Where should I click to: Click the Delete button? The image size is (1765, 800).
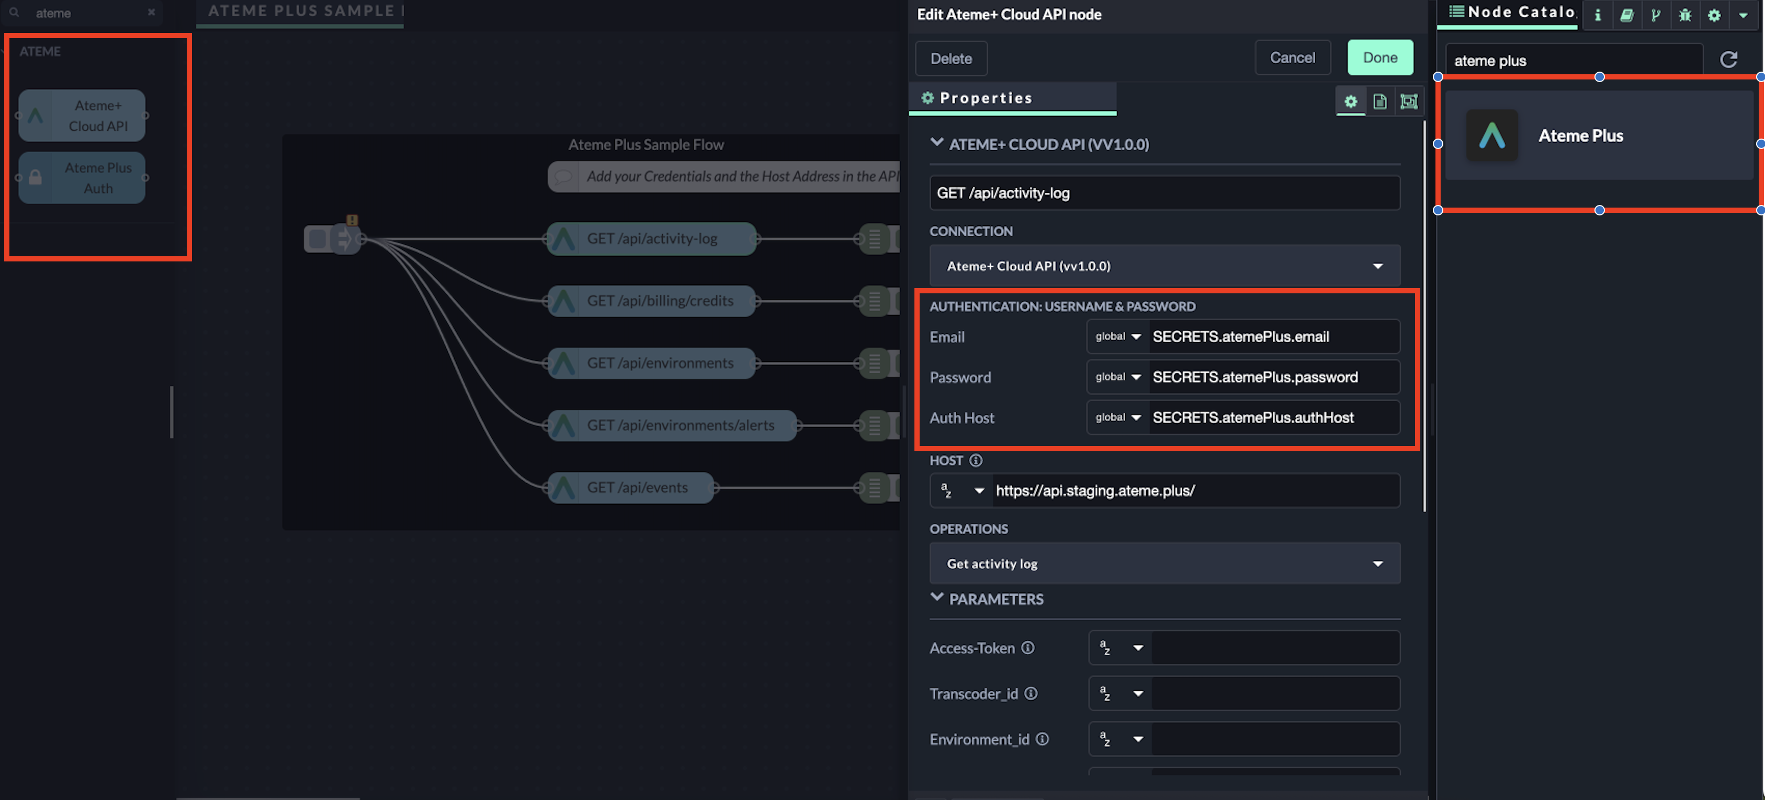point(951,59)
